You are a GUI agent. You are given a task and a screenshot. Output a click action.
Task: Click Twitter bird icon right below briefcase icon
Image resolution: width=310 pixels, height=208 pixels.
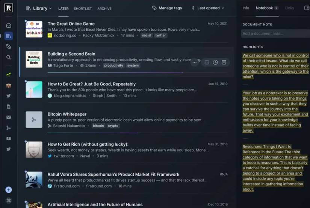coord(9,96)
